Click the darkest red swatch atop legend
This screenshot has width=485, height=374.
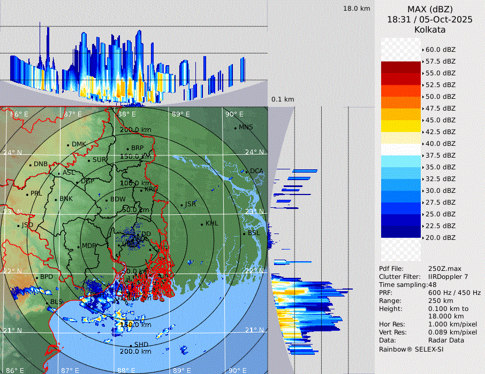[x=400, y=67]
